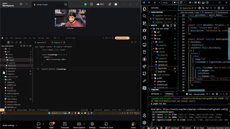Toggle VS Code customize layout grid icon

point(195,2)
